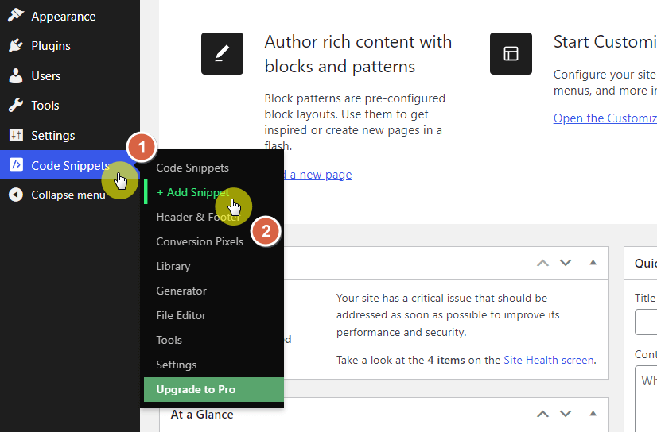Click the Start Customizing heading
This screenshot has width=657, height=432.
coord(605,42)
